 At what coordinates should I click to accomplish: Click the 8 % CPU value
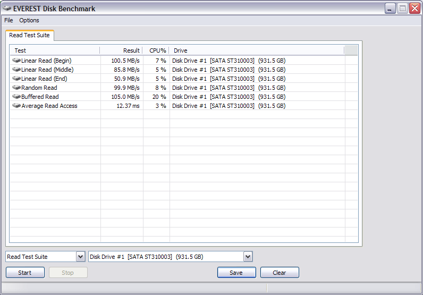point(161,88)
